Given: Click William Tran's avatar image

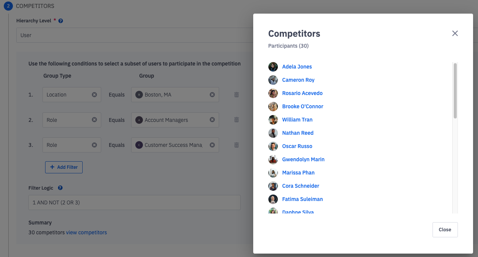Looking at the screenshot, I should [273, 120].
